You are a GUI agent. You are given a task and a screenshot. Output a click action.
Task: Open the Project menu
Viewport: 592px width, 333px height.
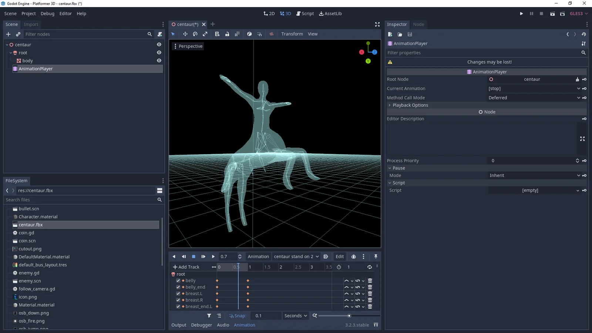click(x=28, y=13)
